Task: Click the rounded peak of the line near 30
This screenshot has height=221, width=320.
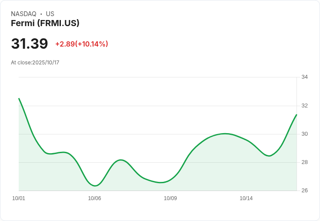Action: point(224,134)
